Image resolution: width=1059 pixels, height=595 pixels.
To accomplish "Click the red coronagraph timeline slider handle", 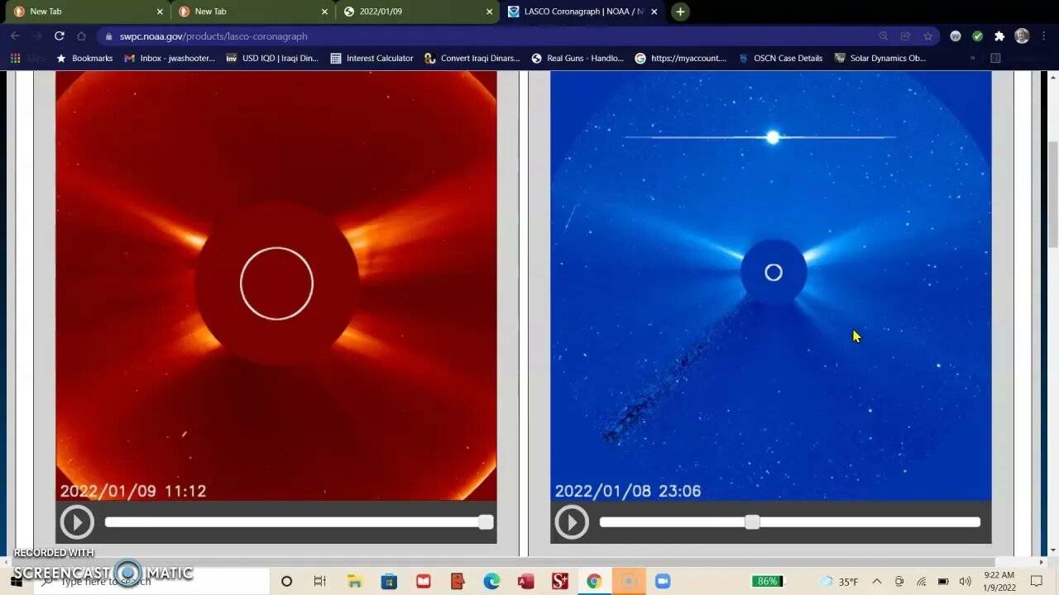I will (486, 521).
